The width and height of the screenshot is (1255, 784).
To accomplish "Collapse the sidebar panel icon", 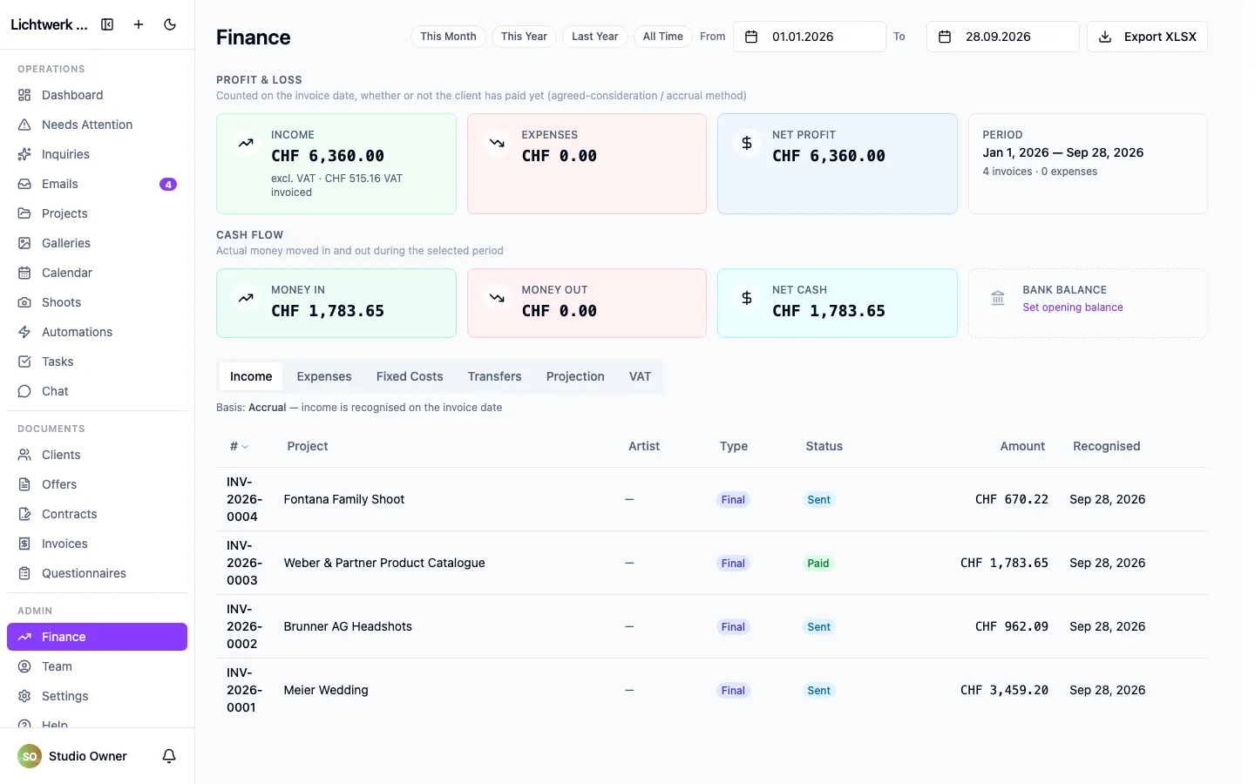I will [x=107, y=24].
